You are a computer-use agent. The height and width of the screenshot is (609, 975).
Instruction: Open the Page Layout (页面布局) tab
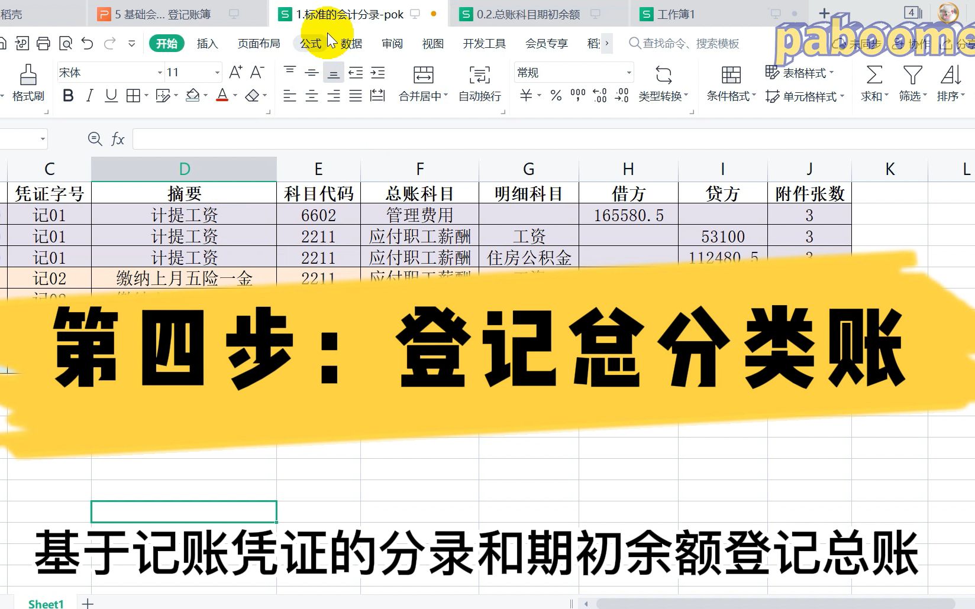click(x=259, y=43)
